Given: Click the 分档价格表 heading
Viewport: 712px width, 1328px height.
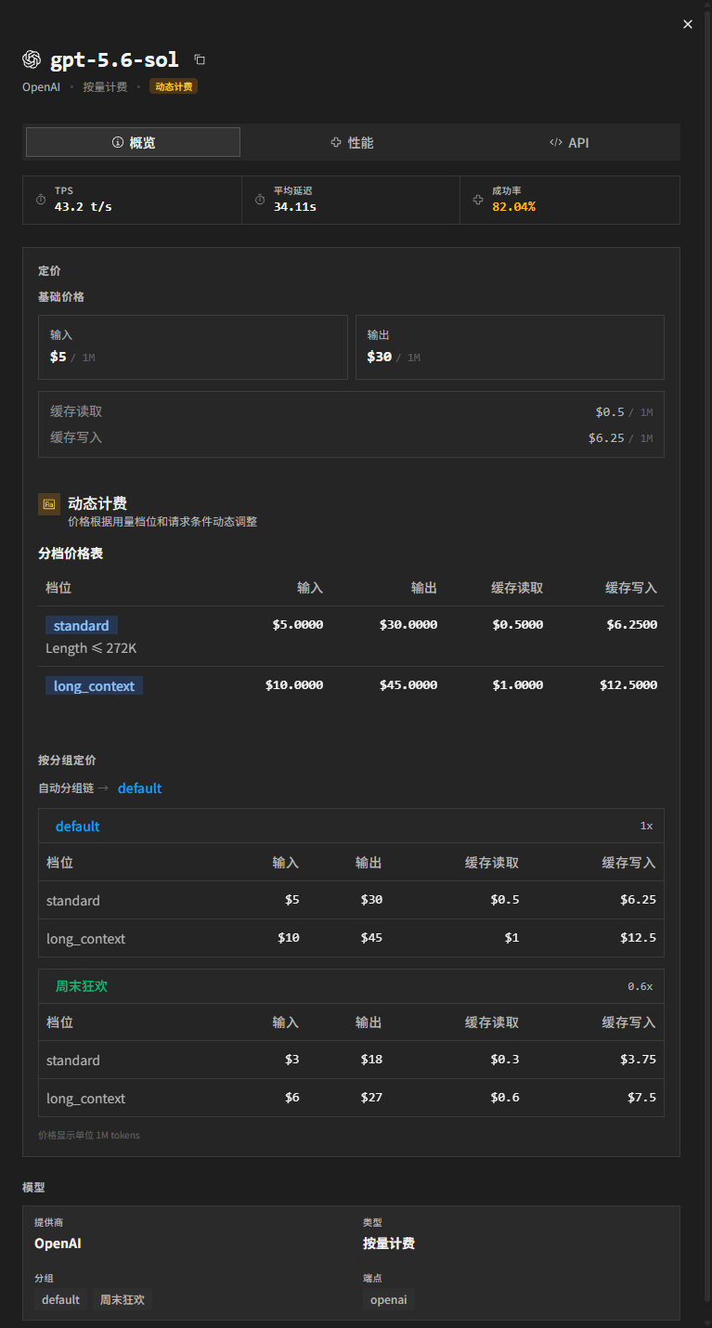Looking at the screenshot, I should point(71,553).
